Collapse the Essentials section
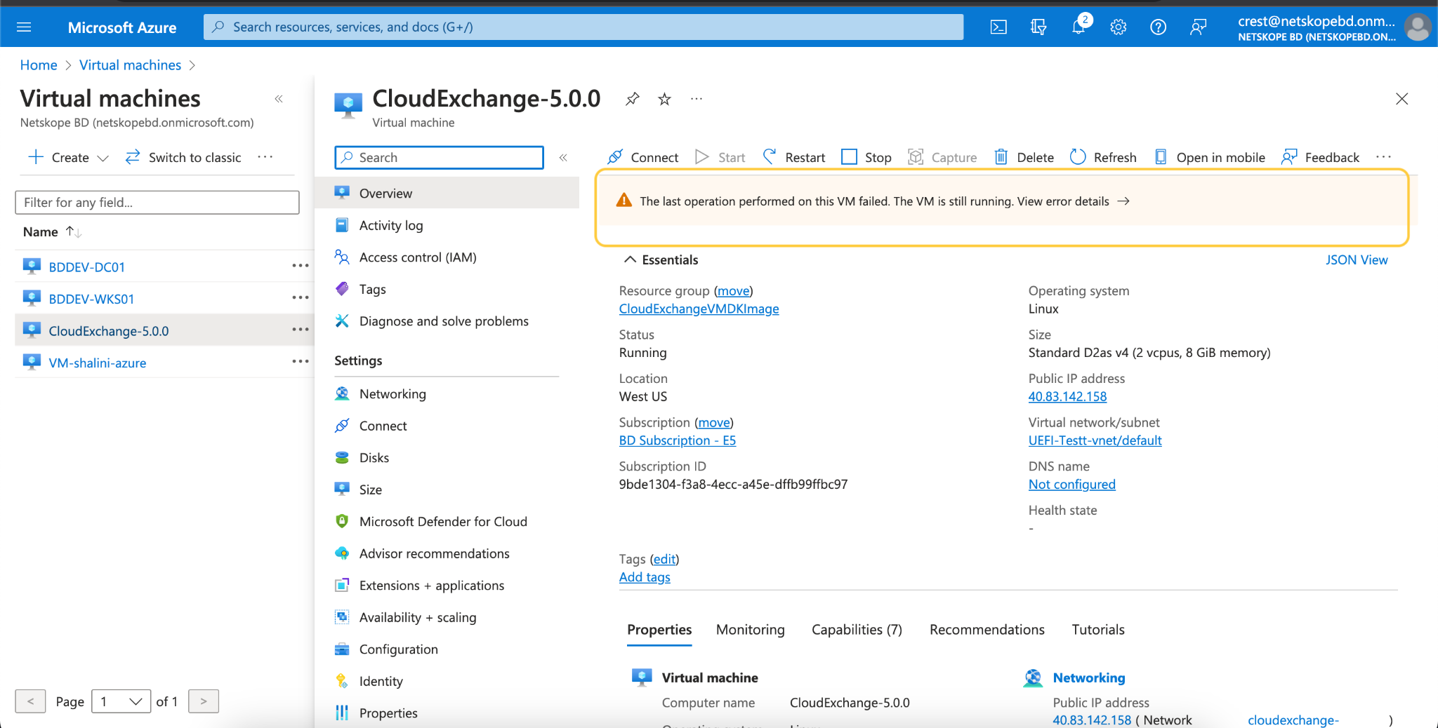This screenshot has height=728, width=1438. [x=661, y=259]
